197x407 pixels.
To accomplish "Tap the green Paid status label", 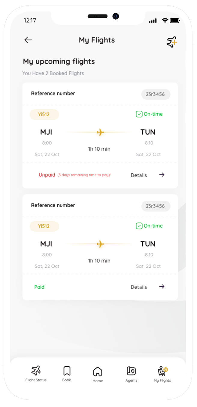I will point(39,287).
